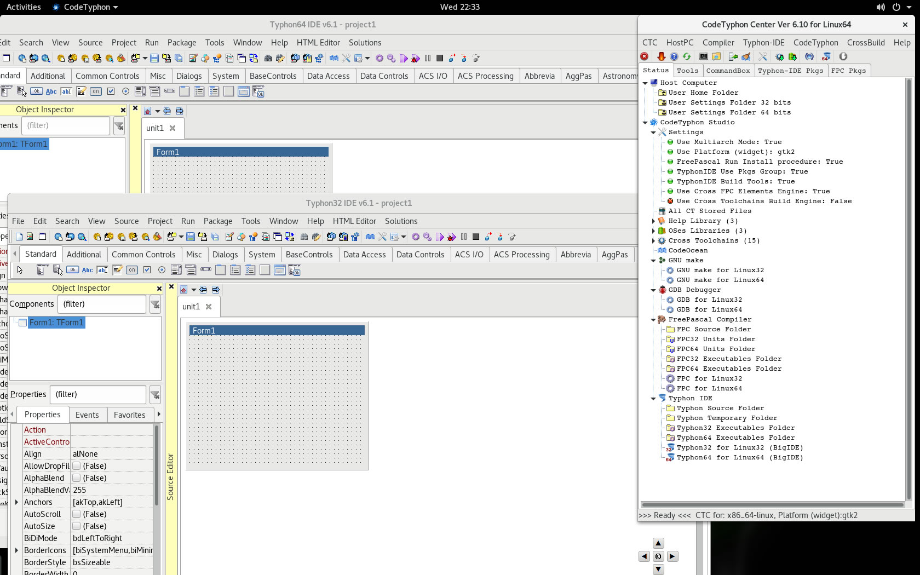The image size is (920, 575).
Task: Toggle the AlphaBlend checkbox
Action: [77, 478]
